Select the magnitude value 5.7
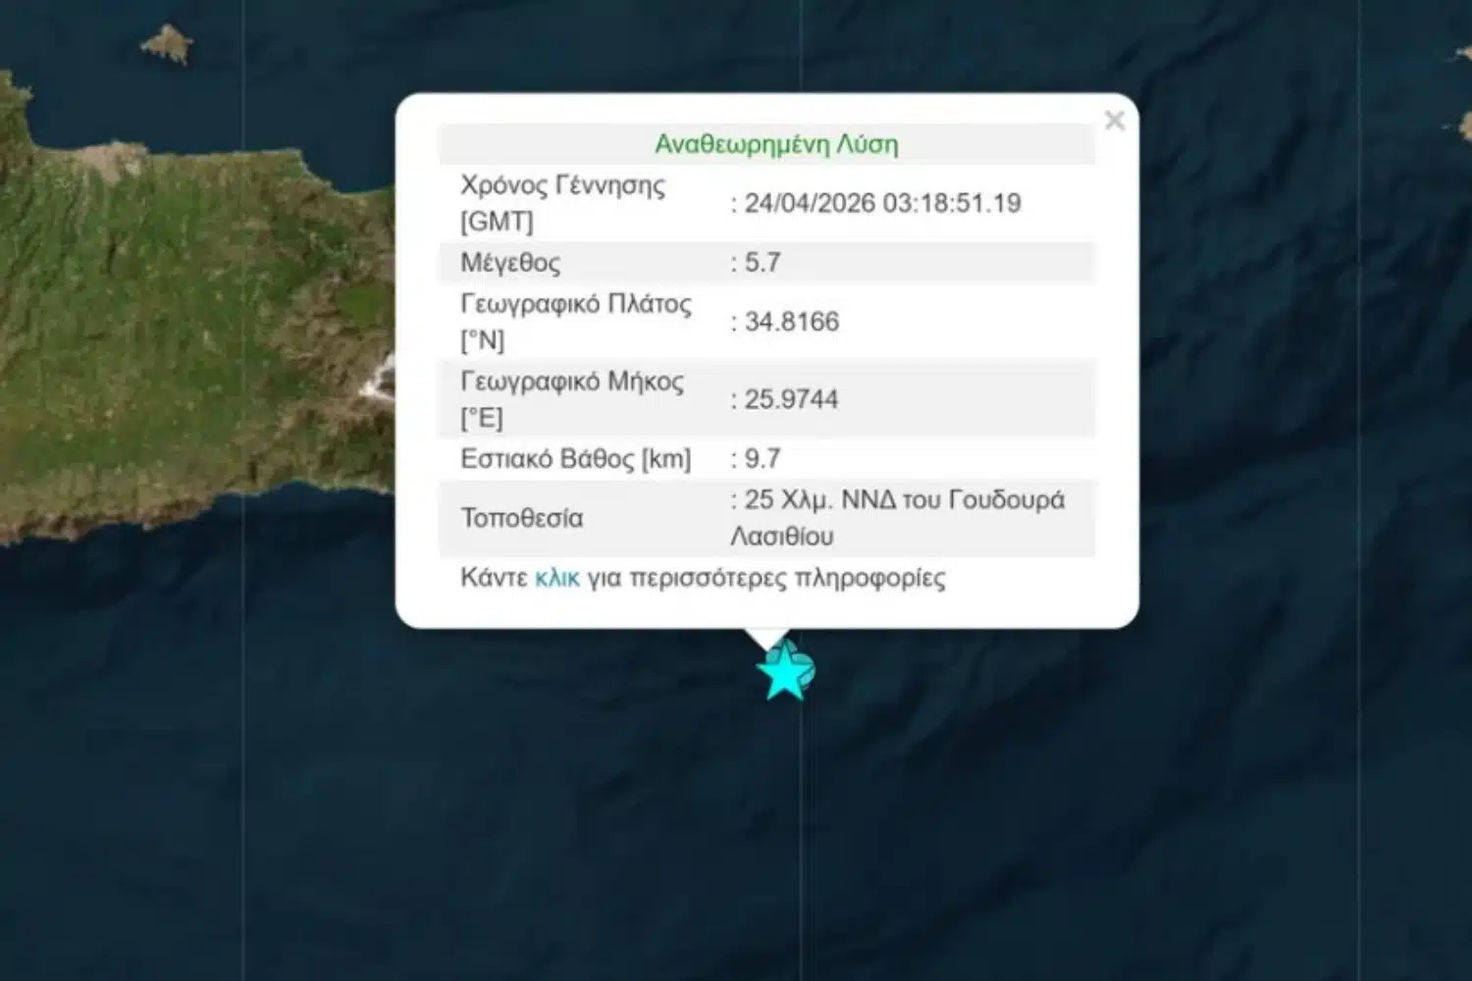The image size is (1472, 981). coord(762,262)
